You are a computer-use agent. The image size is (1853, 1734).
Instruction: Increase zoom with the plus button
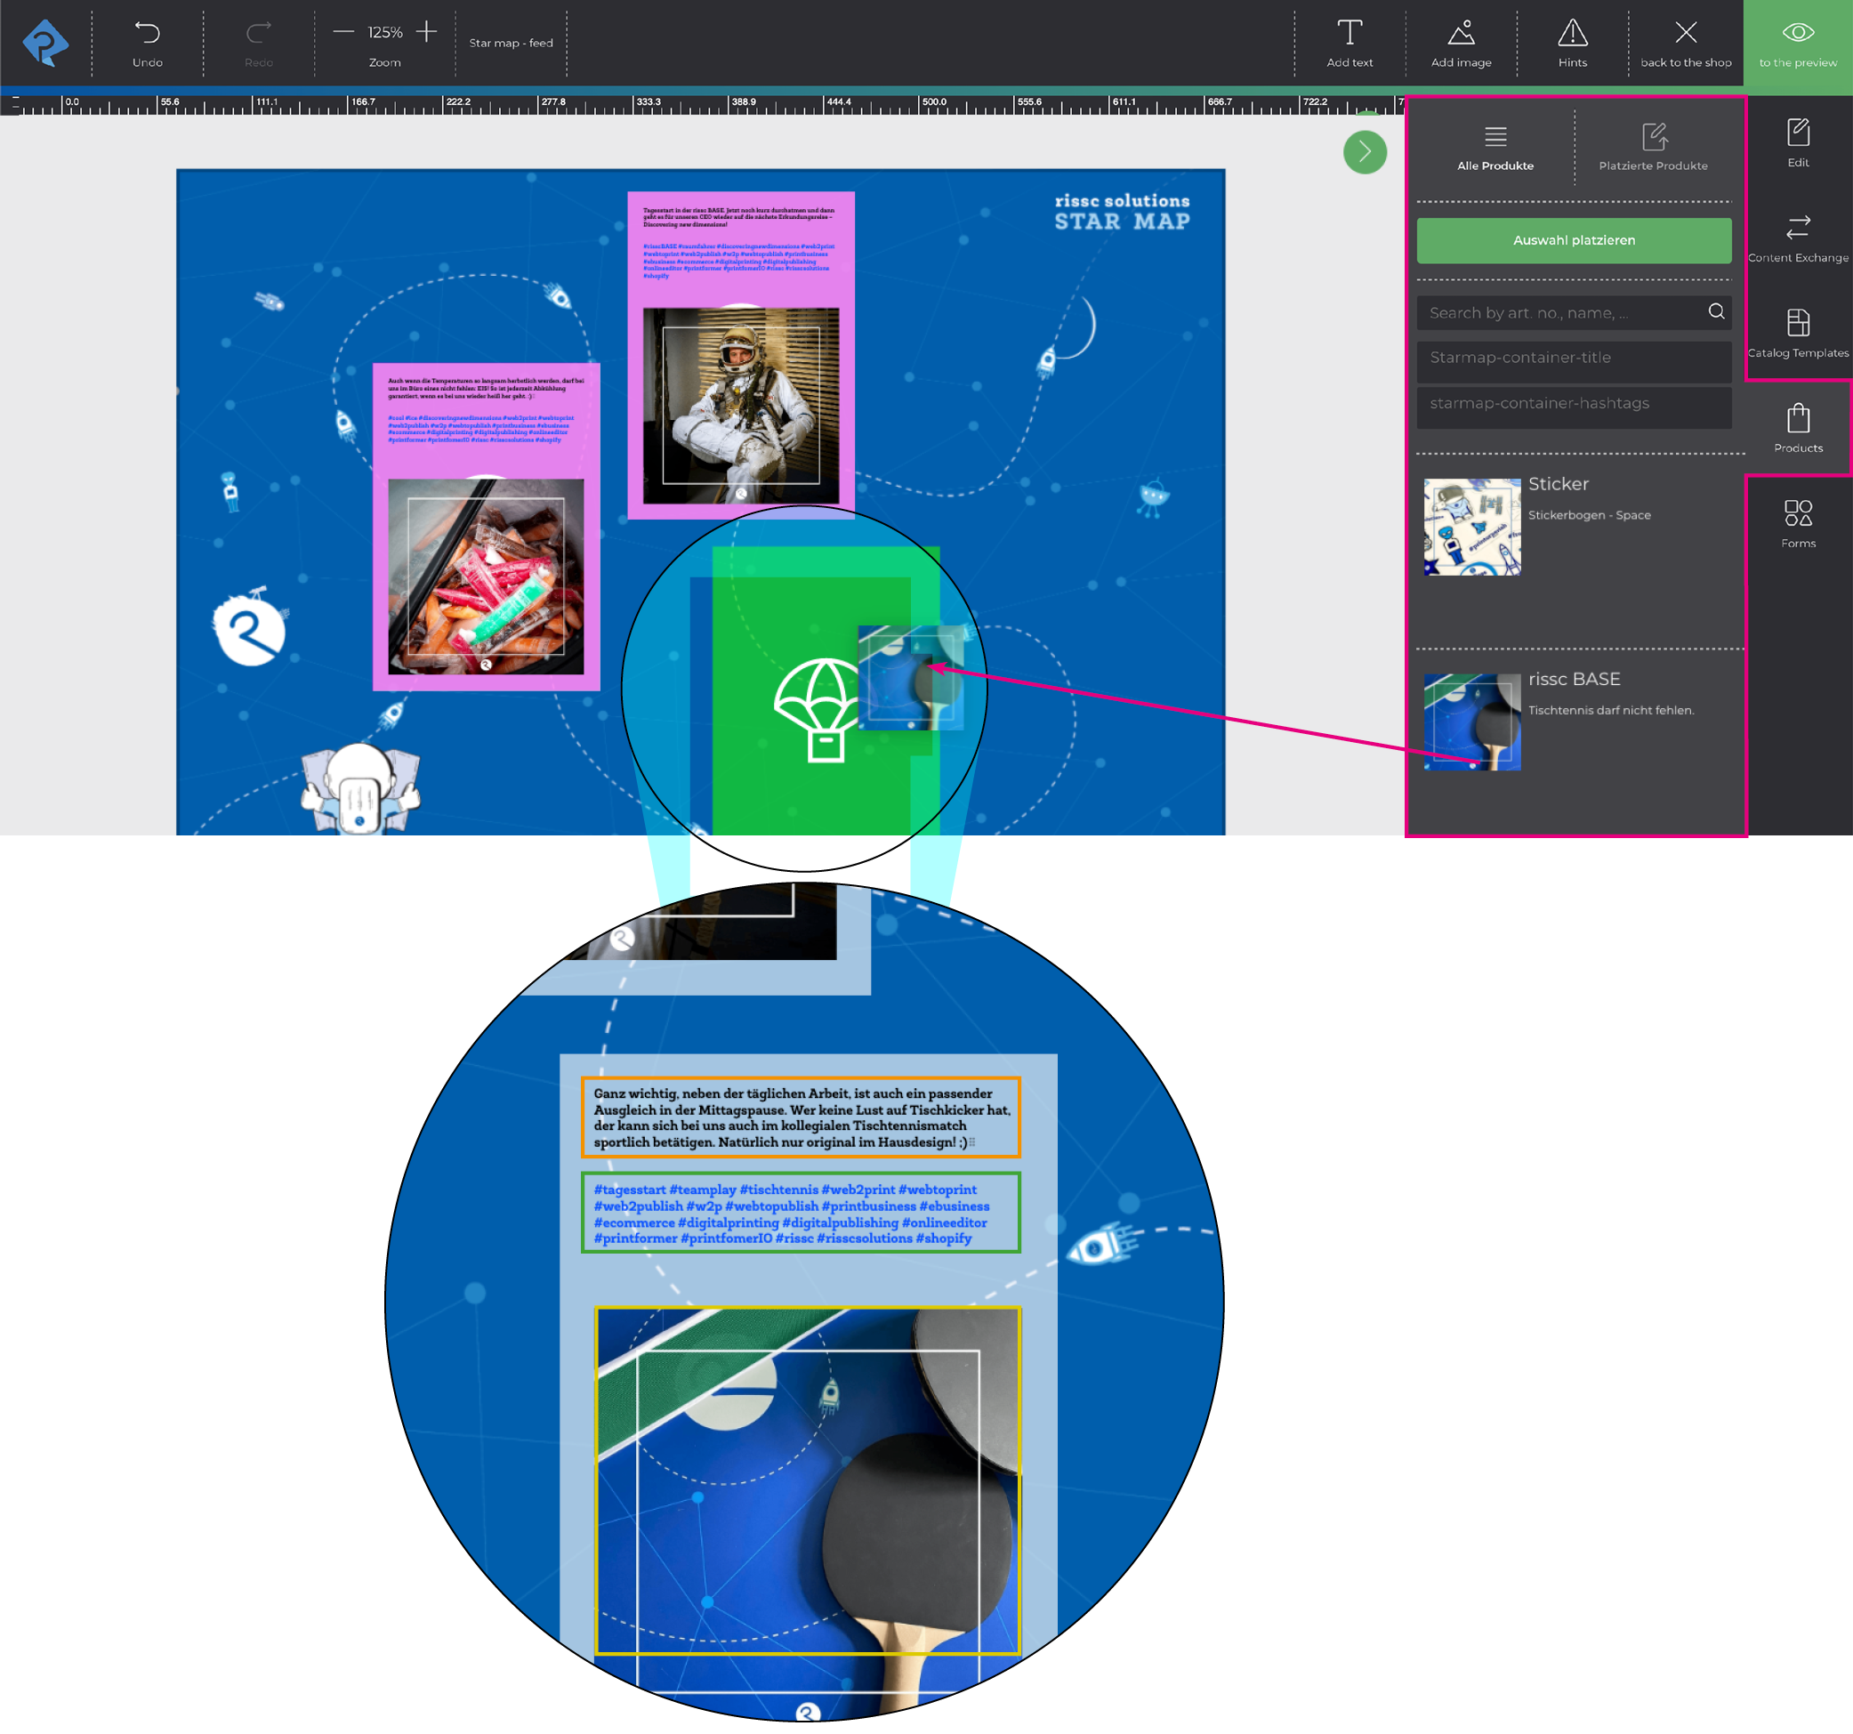click(x=426, y=32)
